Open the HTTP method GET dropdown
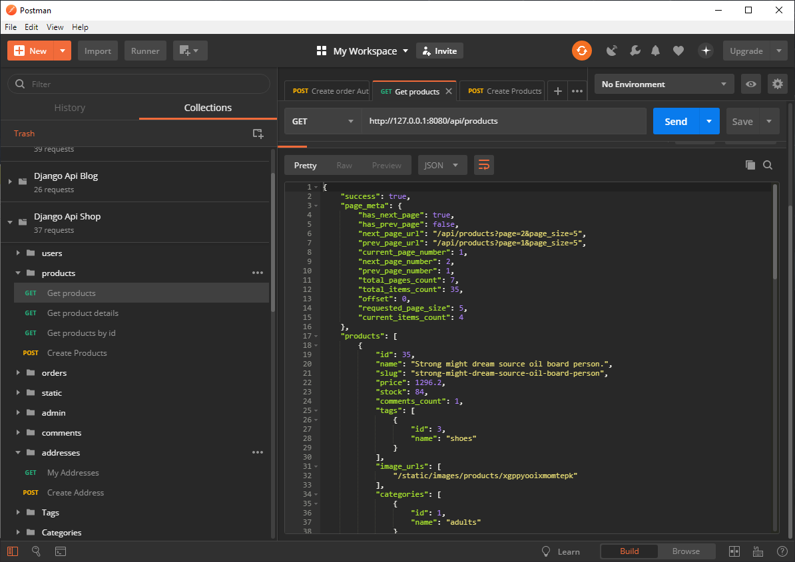Viewport: 795px width, 562px height. pos(322,121)
